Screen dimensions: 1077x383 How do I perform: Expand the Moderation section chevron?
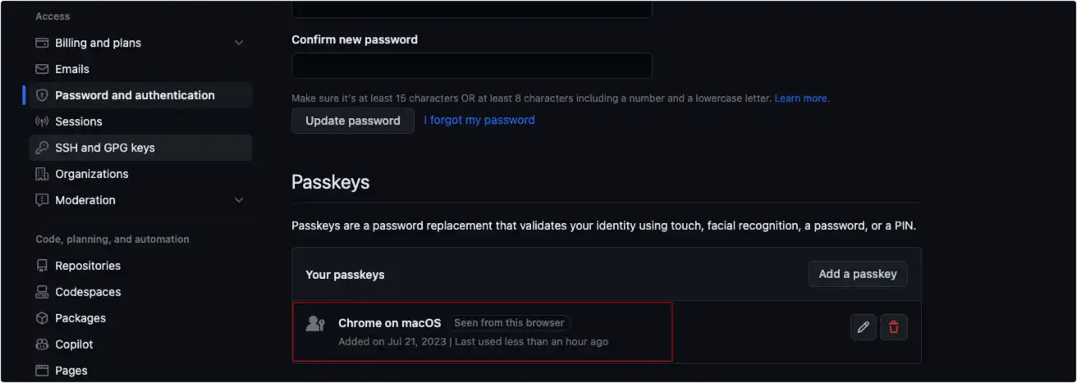tap(239, 200)
